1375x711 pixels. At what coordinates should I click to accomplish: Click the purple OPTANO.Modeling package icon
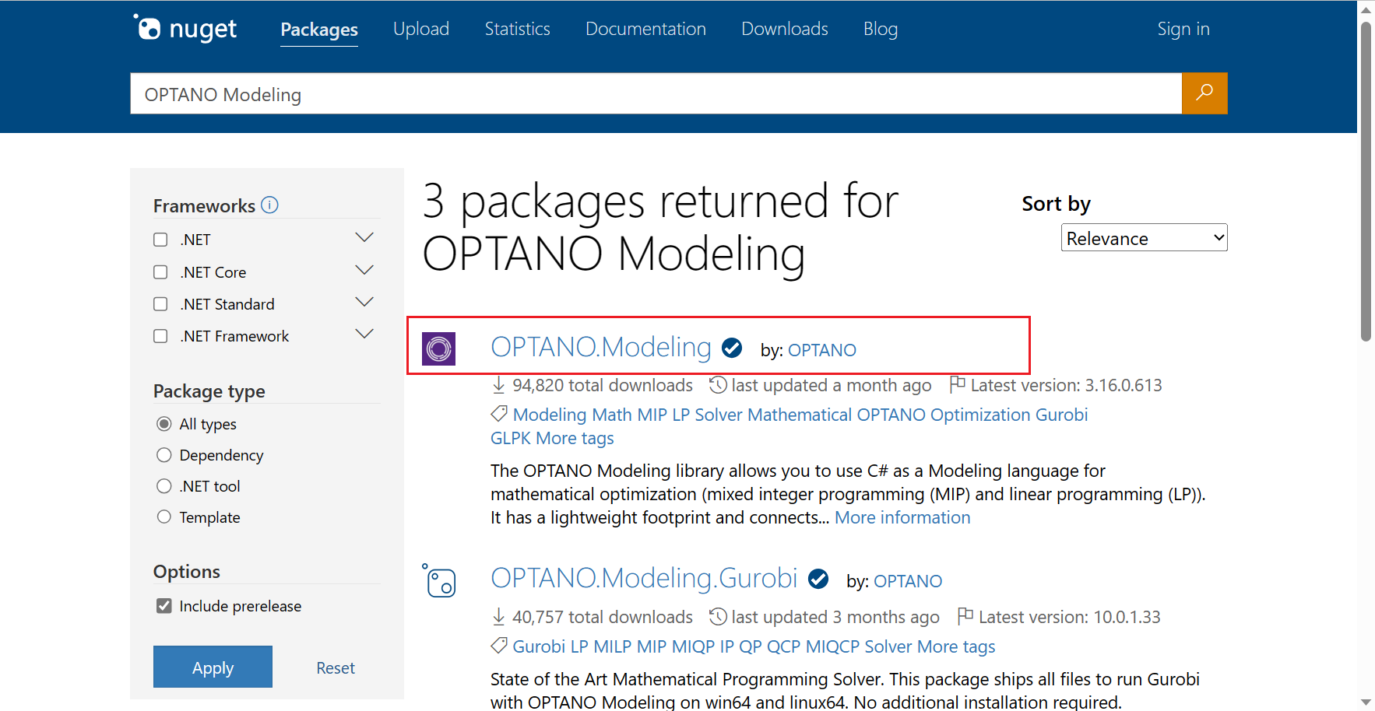(438, 348)
